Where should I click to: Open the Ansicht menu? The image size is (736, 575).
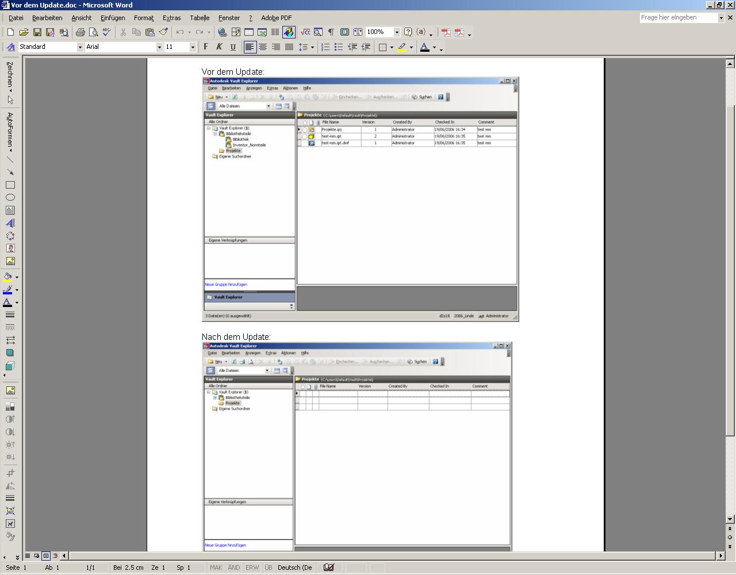point(82,18)
